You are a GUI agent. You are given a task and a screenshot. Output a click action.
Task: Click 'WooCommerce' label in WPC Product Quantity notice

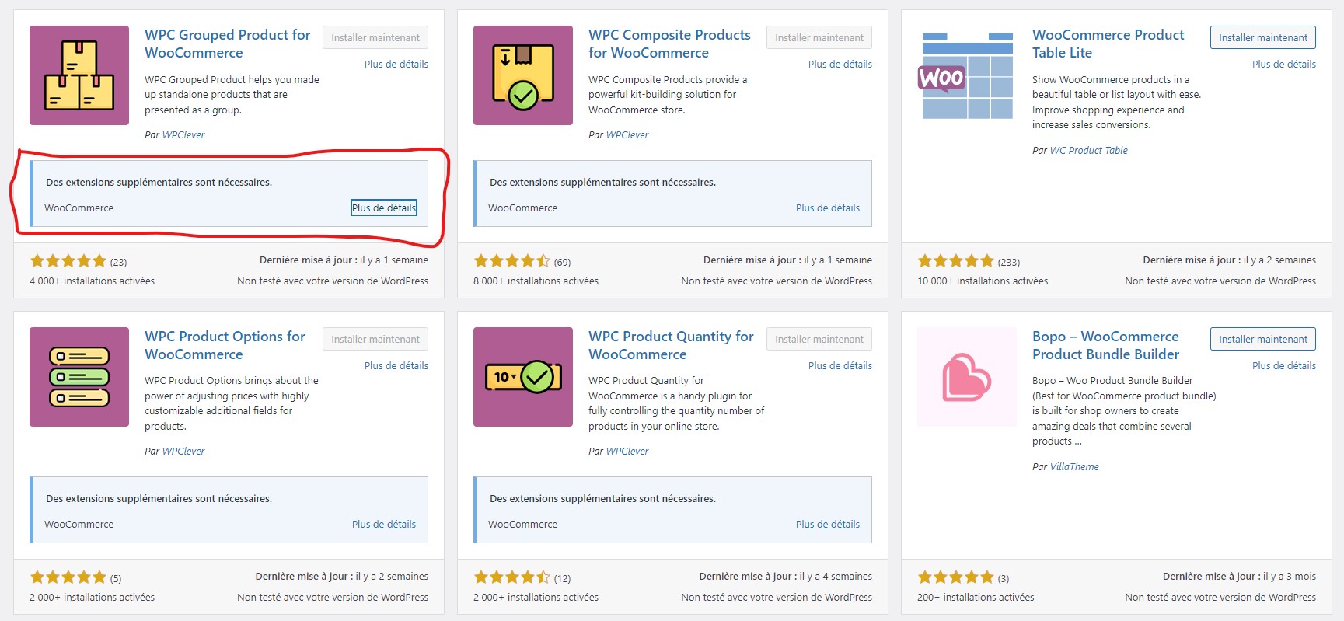(522, 524)
